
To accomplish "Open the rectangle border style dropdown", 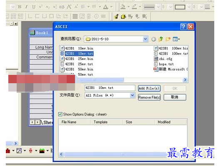I will tap(189, 7).
